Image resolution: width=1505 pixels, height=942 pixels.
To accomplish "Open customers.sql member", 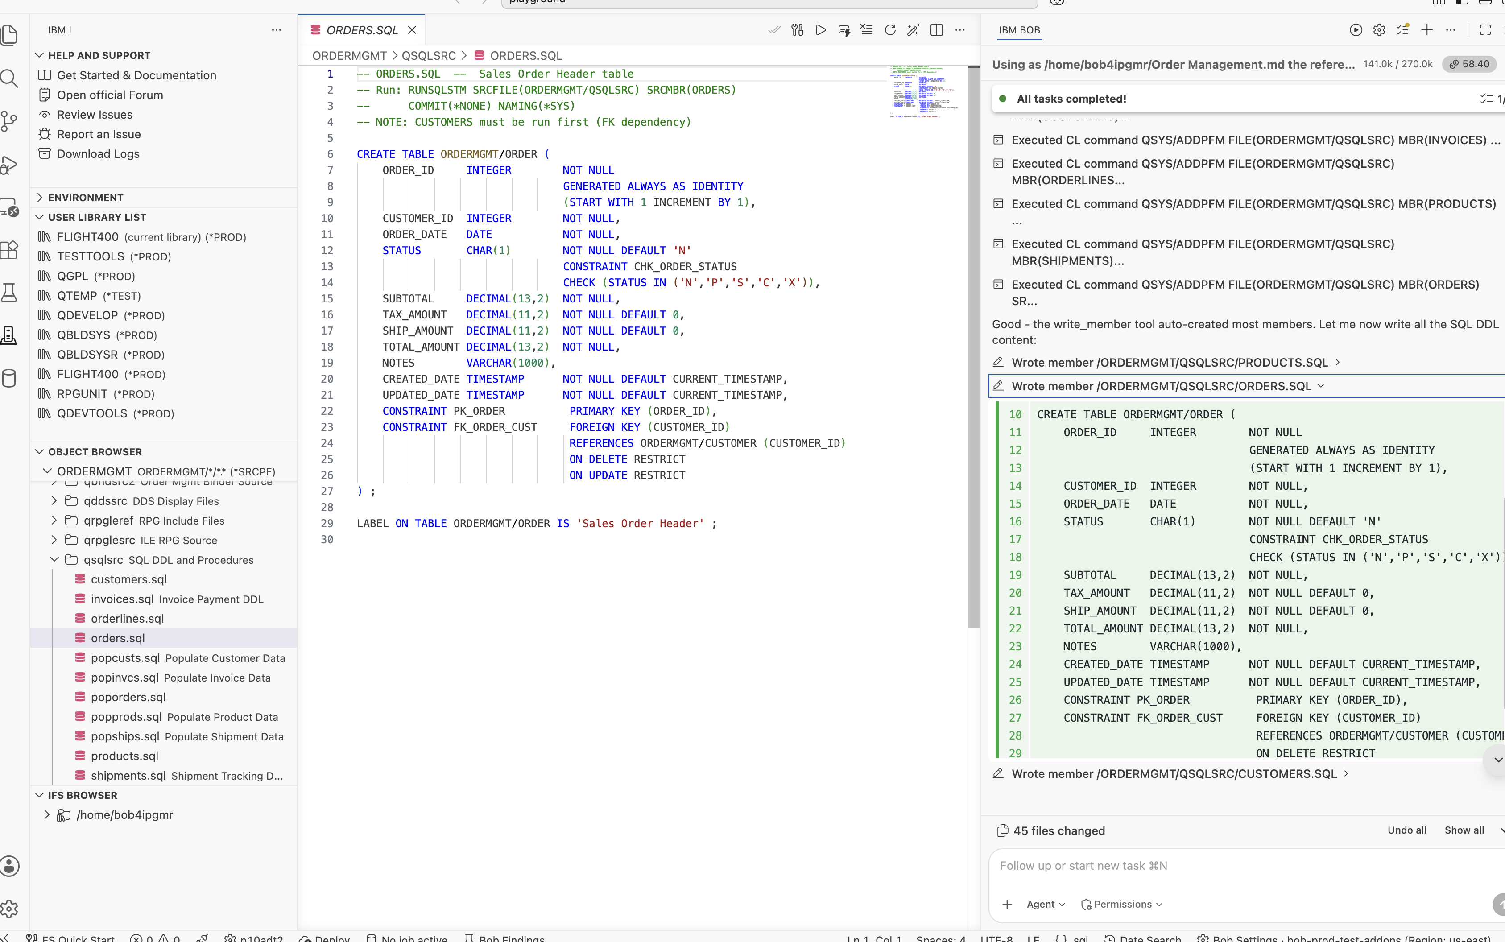I will 128,579.
